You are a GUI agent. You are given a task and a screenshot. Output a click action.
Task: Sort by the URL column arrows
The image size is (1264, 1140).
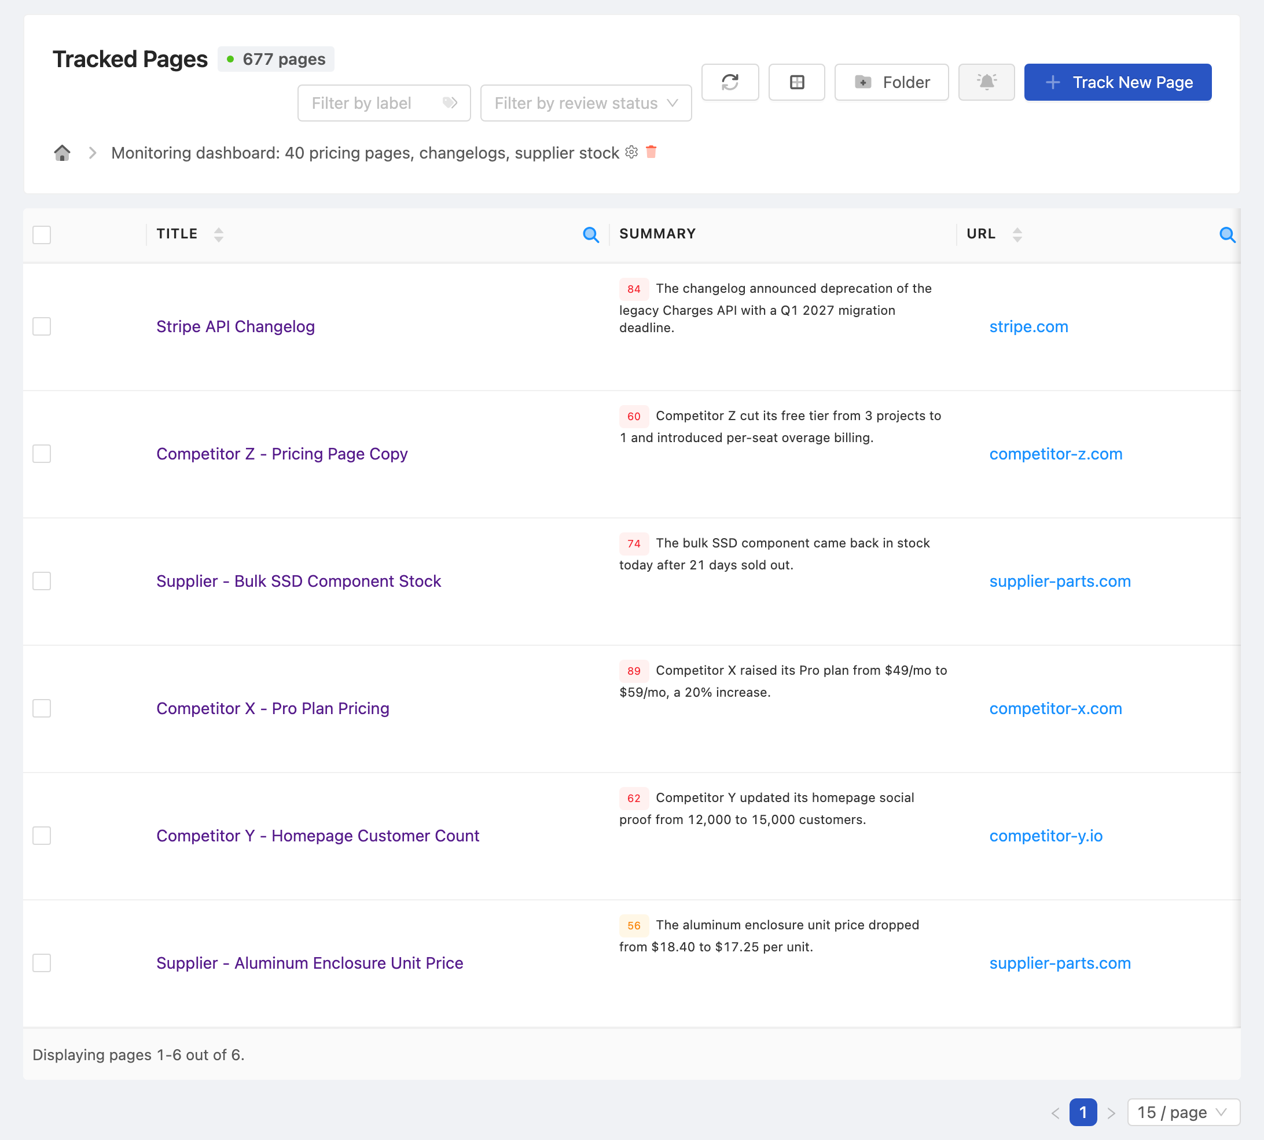pyautogui.click(x=1017, y=235)
